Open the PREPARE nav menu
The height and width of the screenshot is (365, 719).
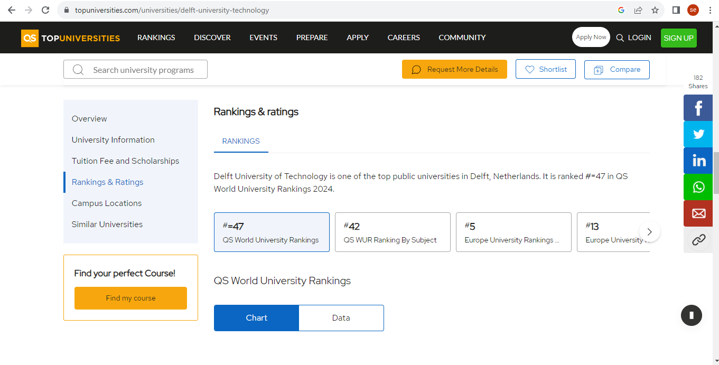click(x=312, y=38)
